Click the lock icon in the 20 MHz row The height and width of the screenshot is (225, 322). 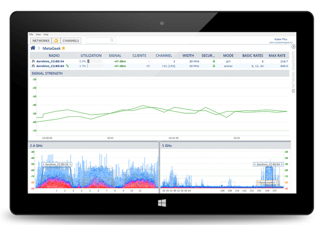pyautogui.click(x=214, y=61)
